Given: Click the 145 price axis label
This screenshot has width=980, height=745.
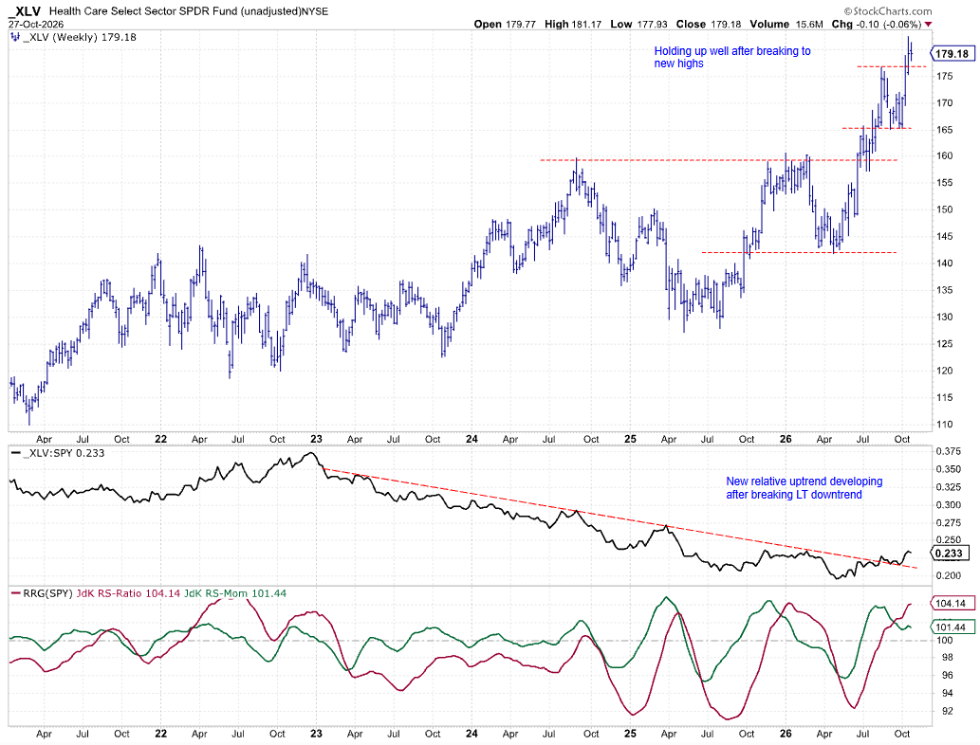Looking at the screenshot, I should tap(944, 237).
